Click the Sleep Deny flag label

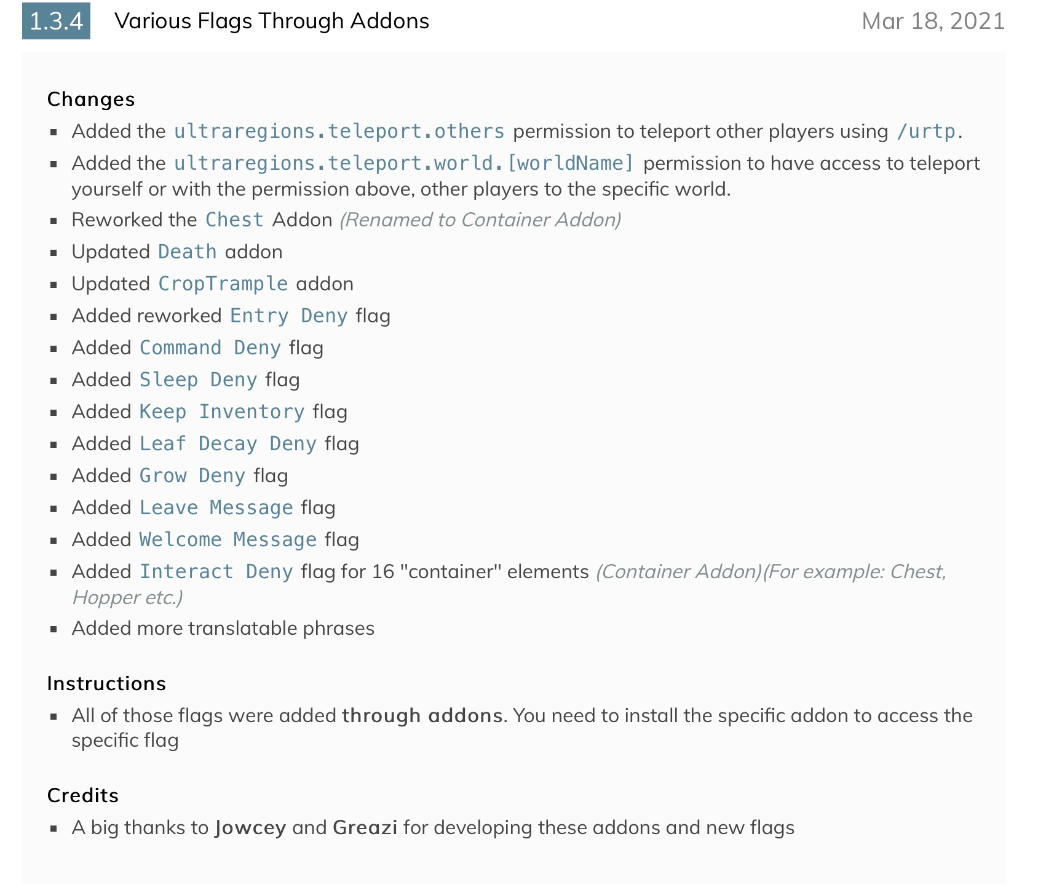[198, 380]
